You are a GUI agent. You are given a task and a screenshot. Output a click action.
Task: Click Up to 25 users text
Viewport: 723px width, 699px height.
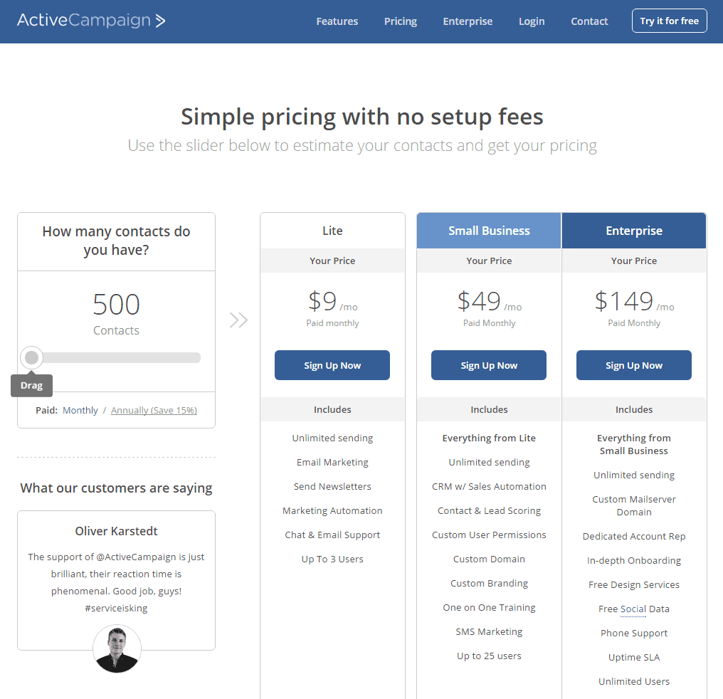coord(489,656)
